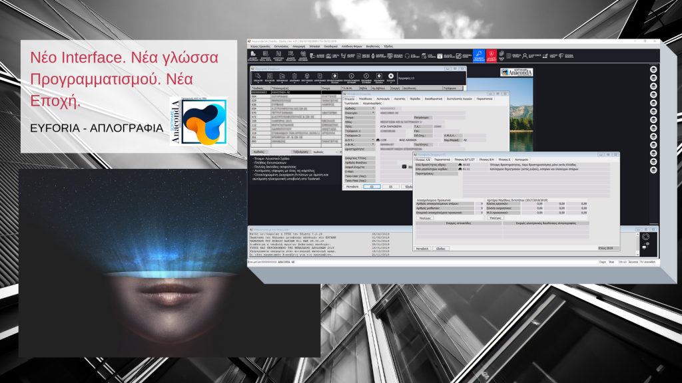The height and width of the screenshot is (383, 682).
Task: Open the Κύριες Εργασίες menu
Action: (x=260, y=46)
